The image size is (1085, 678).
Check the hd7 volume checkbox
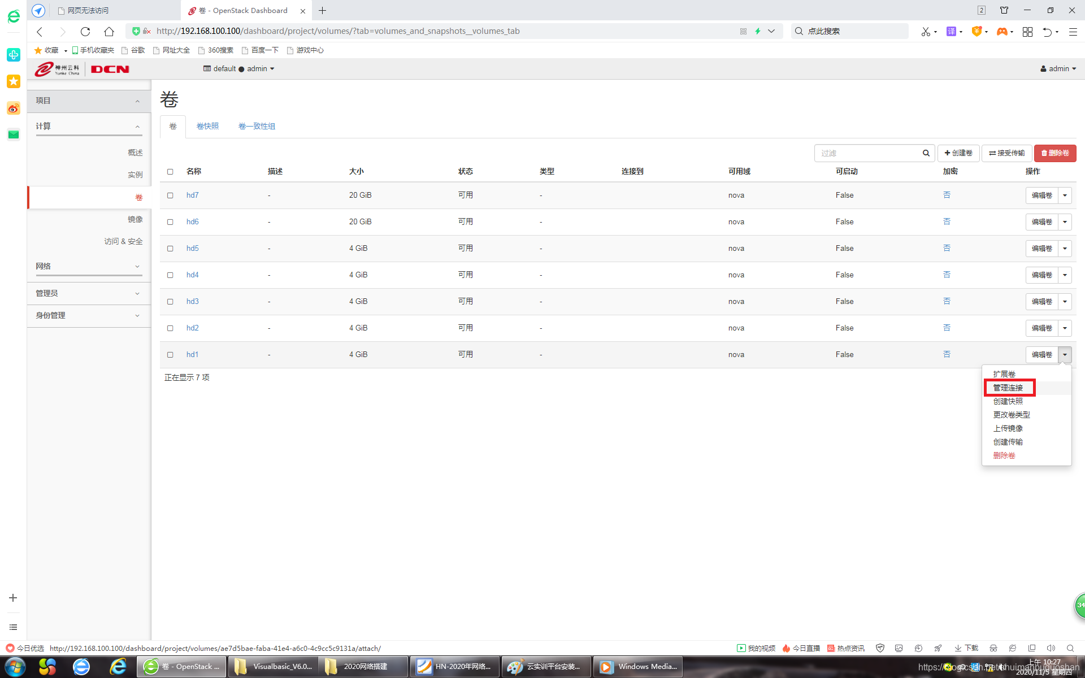coord(170,195)
